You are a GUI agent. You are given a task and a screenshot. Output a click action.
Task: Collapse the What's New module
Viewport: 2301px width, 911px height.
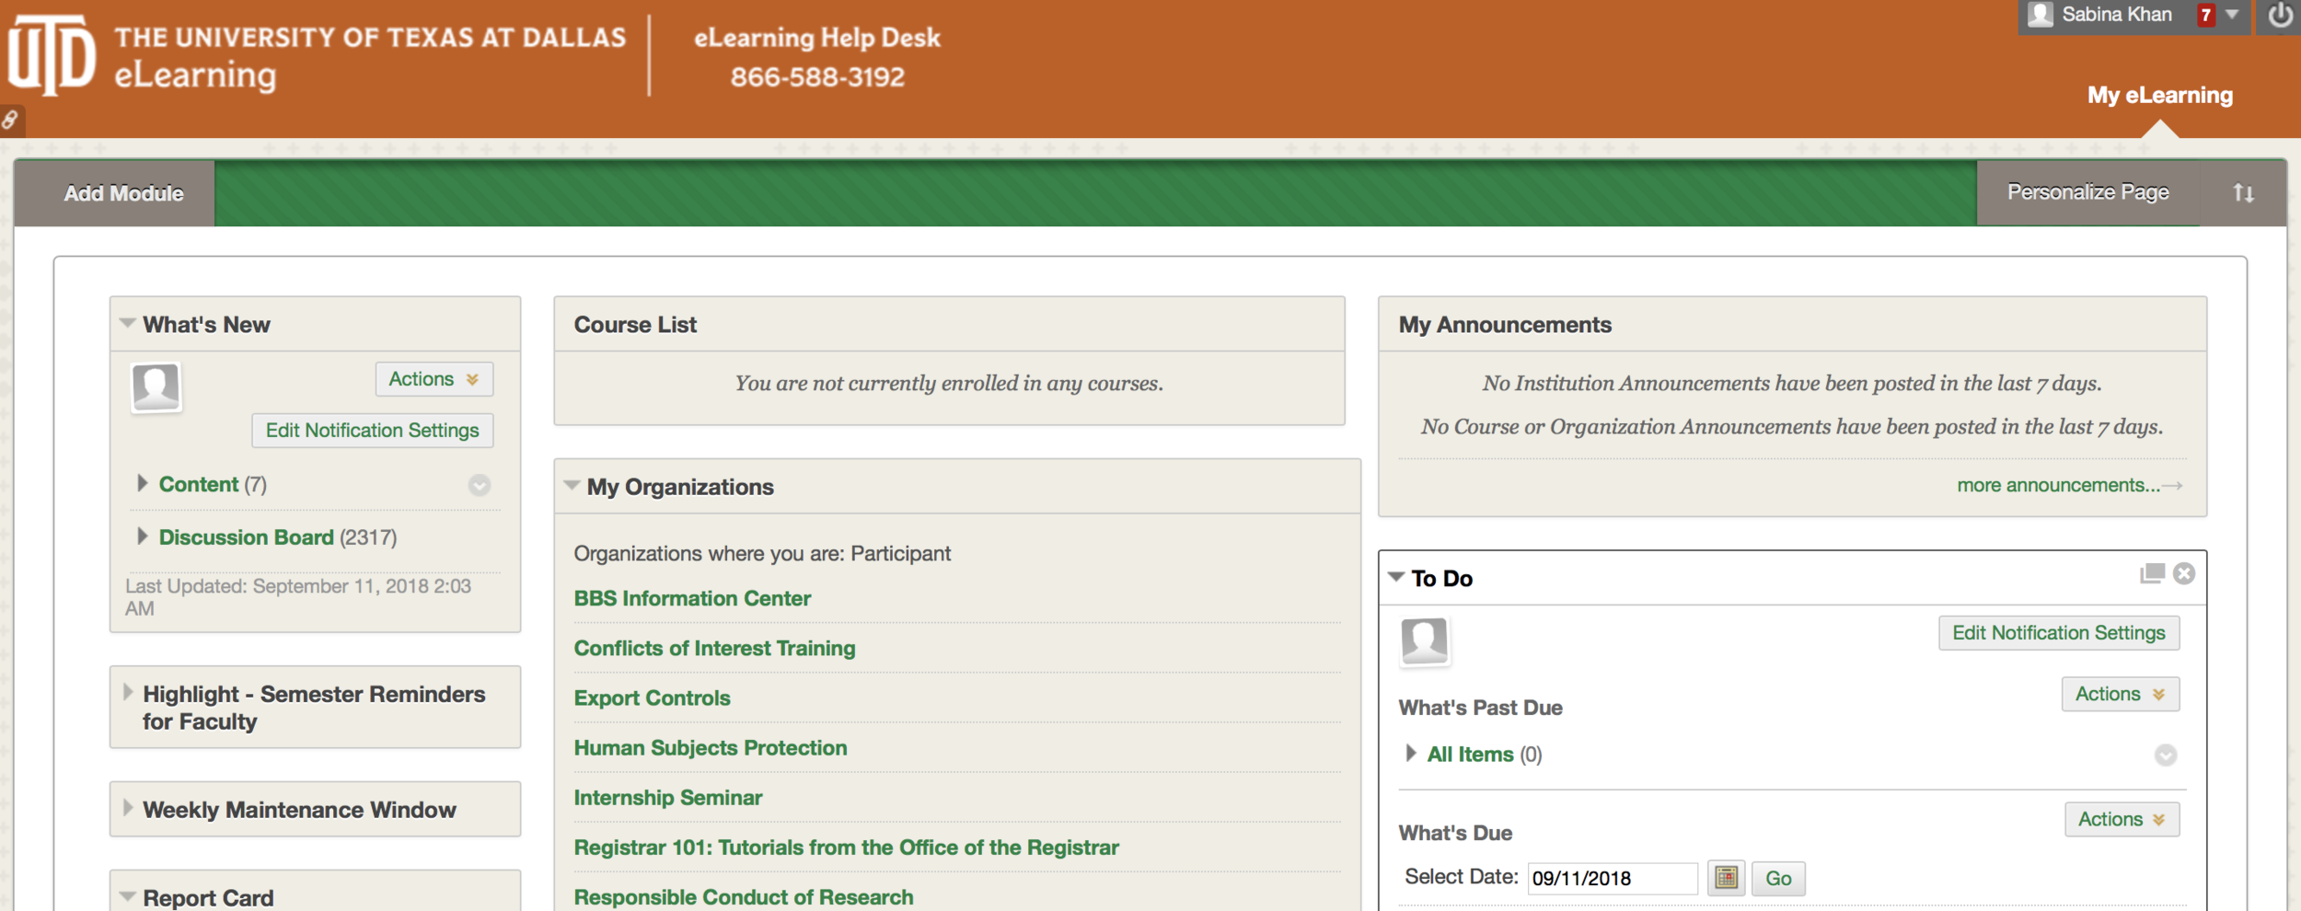128,323
